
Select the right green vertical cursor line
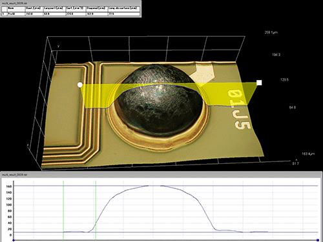click(x=96, y=210)
